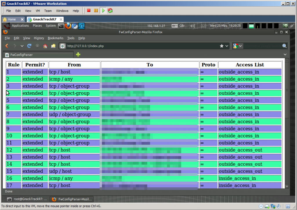Click the bookmarks star-folder toolbar icon

[x=53, y=46]
